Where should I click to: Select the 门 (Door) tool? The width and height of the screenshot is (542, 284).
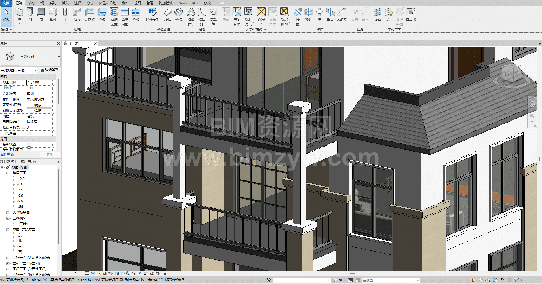(30, 15)
